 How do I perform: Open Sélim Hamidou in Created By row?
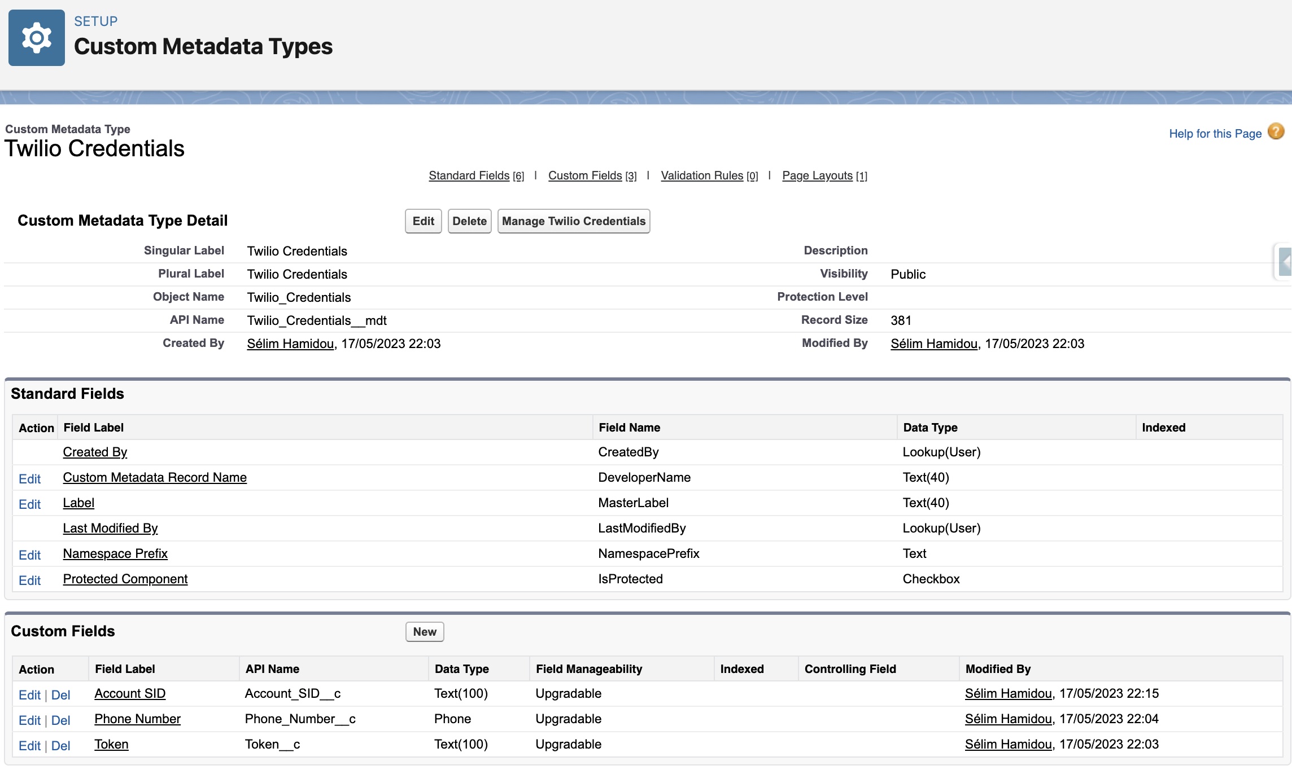[290, 344]
